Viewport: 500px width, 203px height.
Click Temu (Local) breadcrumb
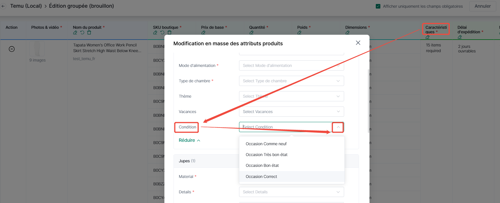26,6
